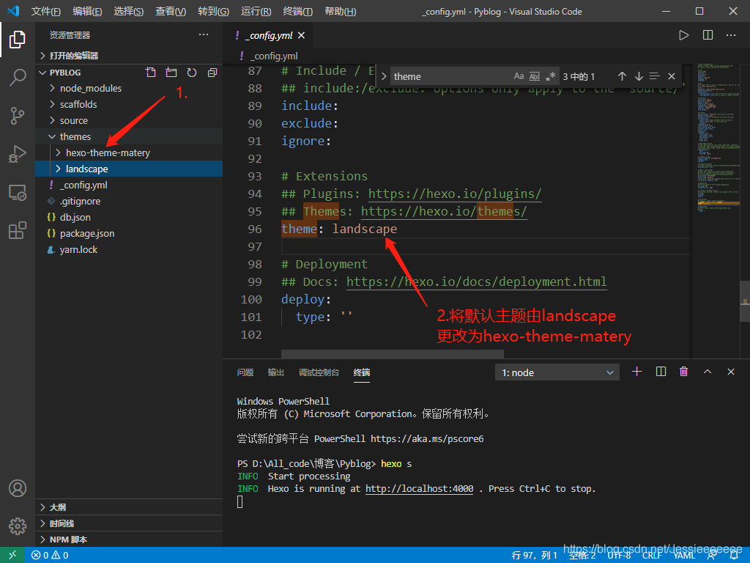Go to previous match in find widget
The width and height of the screenshot is (750, 563).
[622, 76]
